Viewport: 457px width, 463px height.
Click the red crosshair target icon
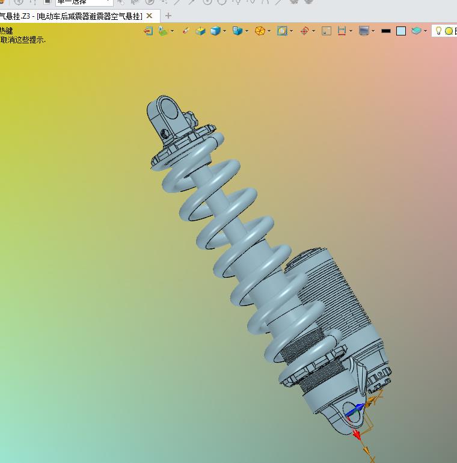click(x=304, y=31)
